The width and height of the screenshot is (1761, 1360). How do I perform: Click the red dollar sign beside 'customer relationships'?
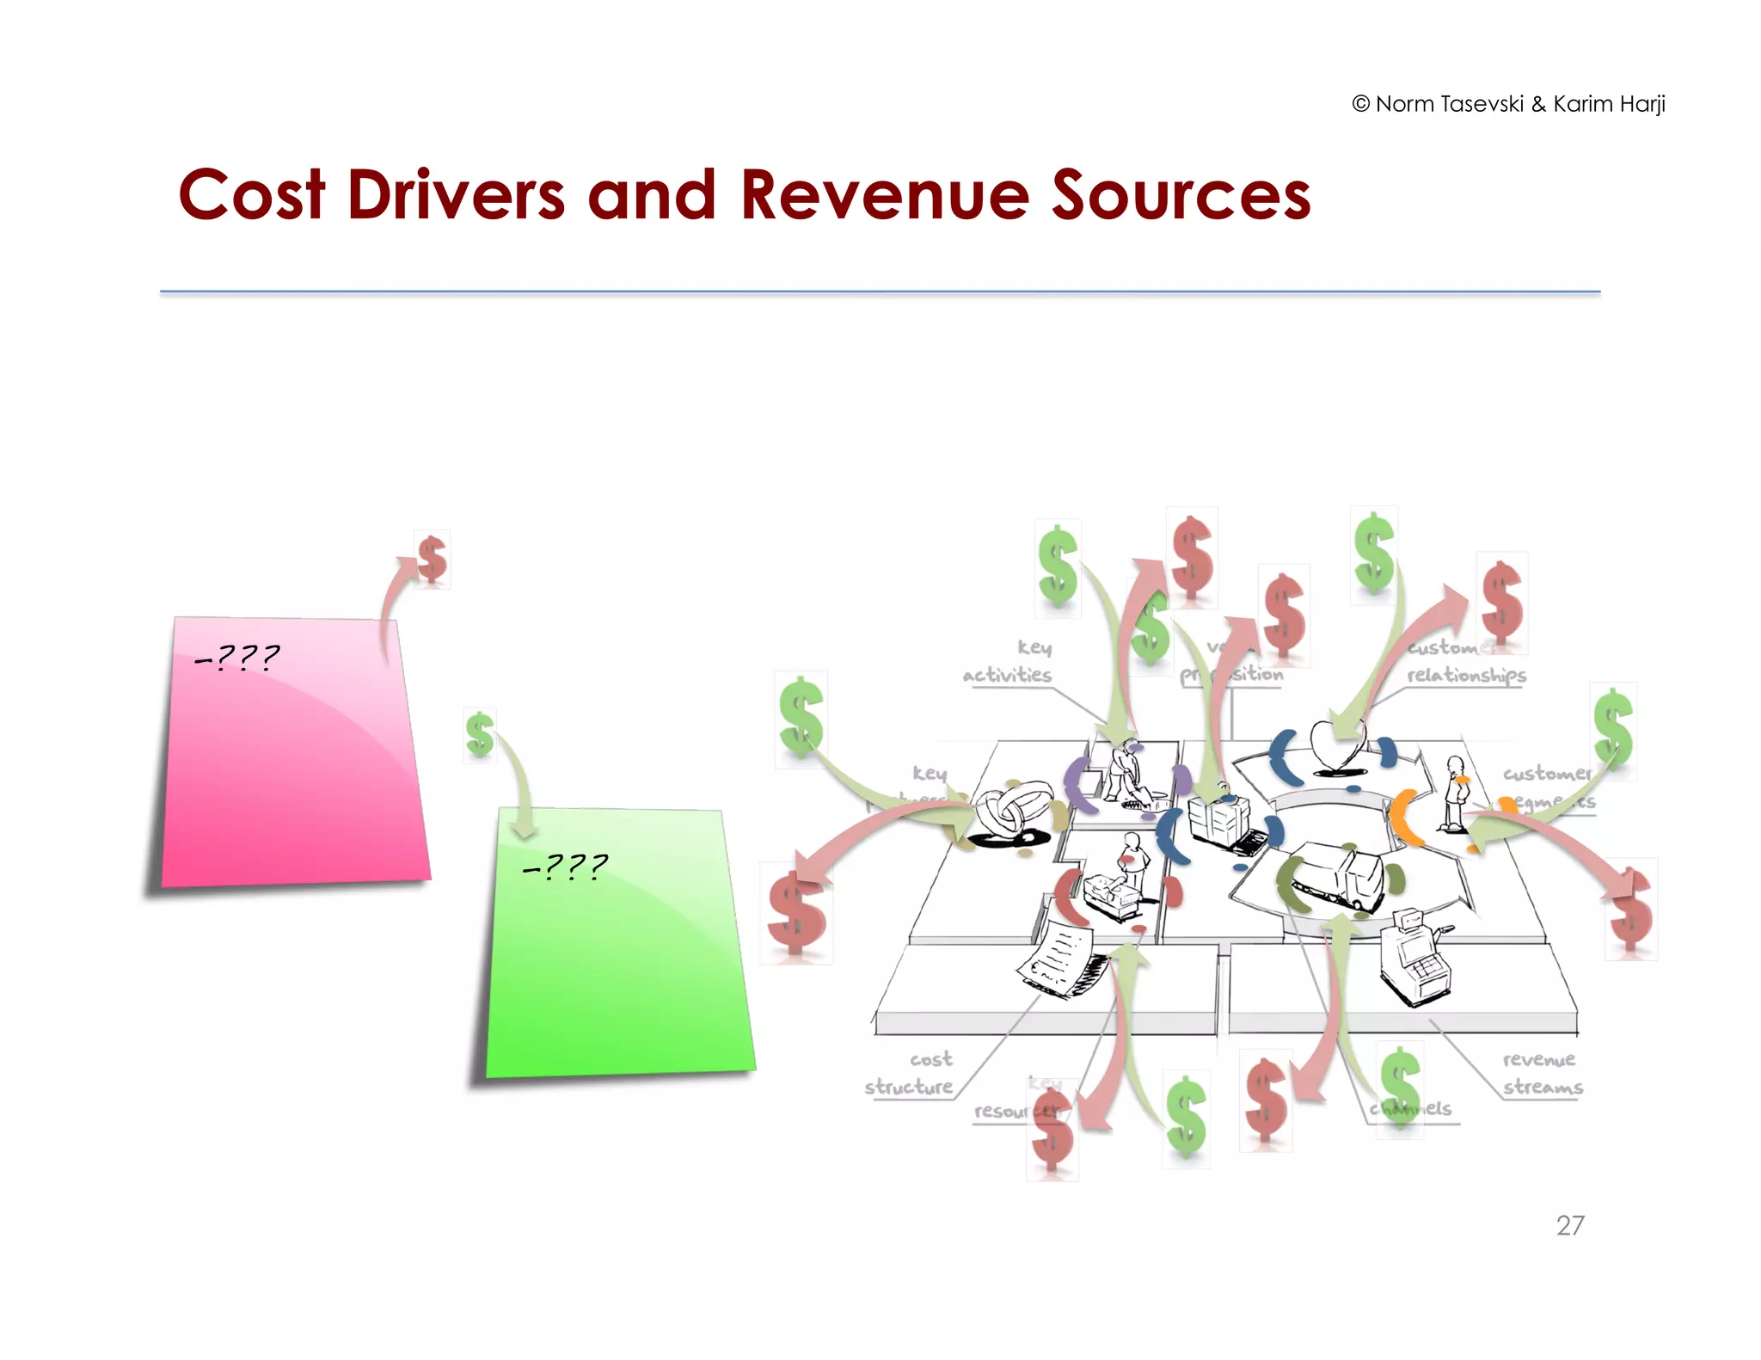(x=1501, y=603)
